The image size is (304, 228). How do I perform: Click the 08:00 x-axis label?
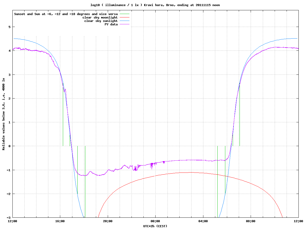click(251, 221)
